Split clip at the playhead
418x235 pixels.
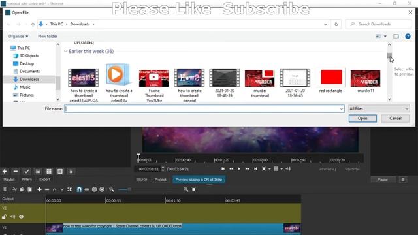coord(70,189)
